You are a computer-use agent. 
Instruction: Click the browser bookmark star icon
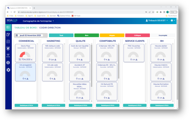153,12
